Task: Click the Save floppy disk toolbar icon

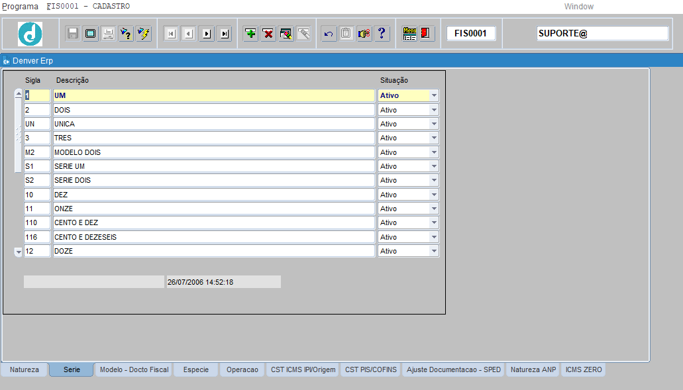Action: (73, 34)
